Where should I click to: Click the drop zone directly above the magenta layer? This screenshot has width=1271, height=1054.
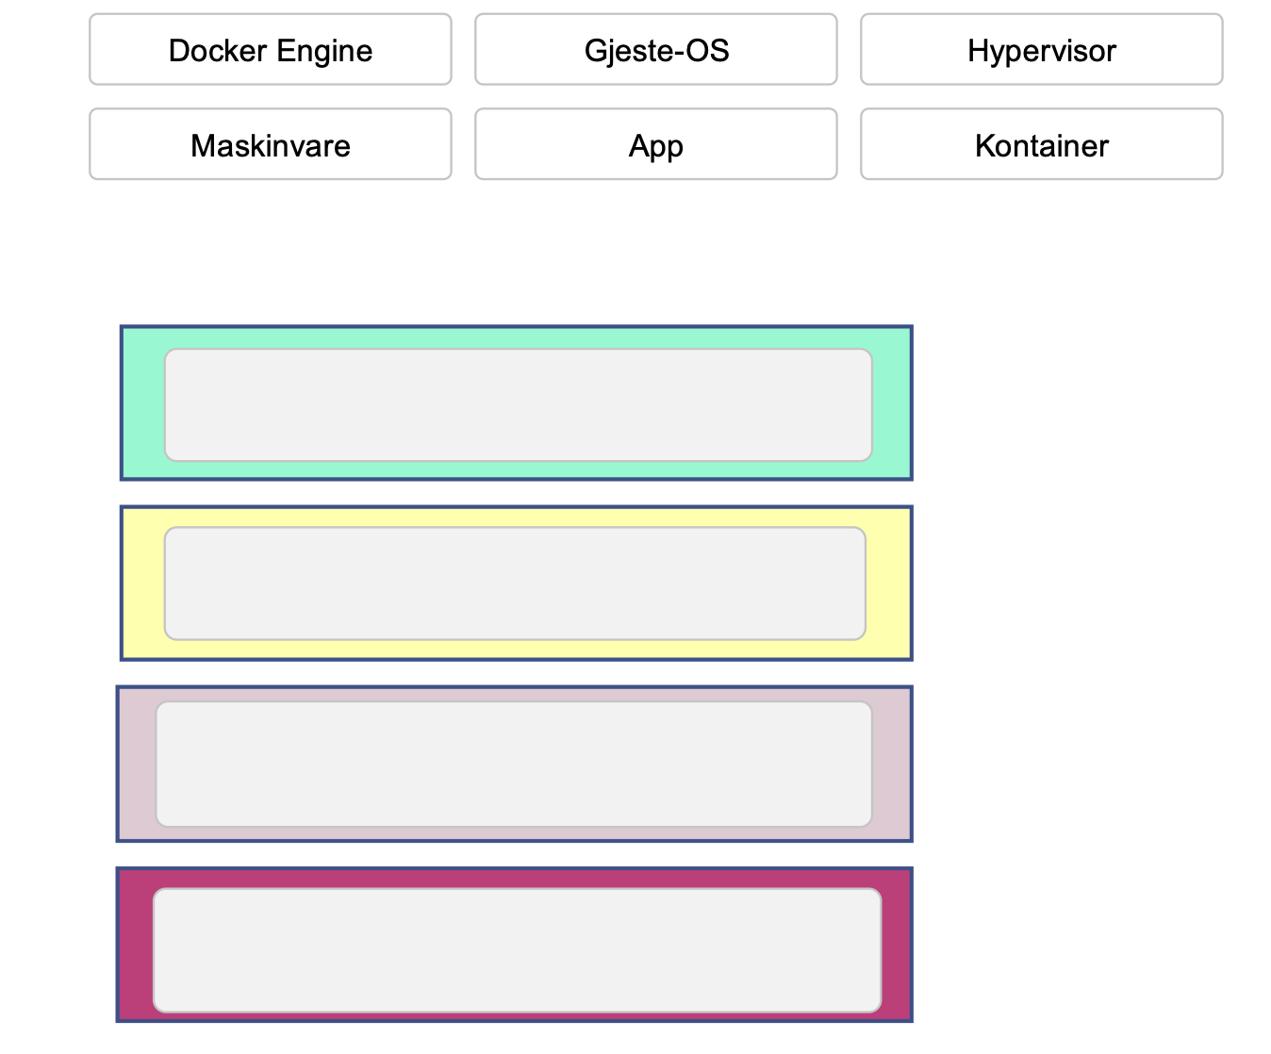tap(514, 764)
